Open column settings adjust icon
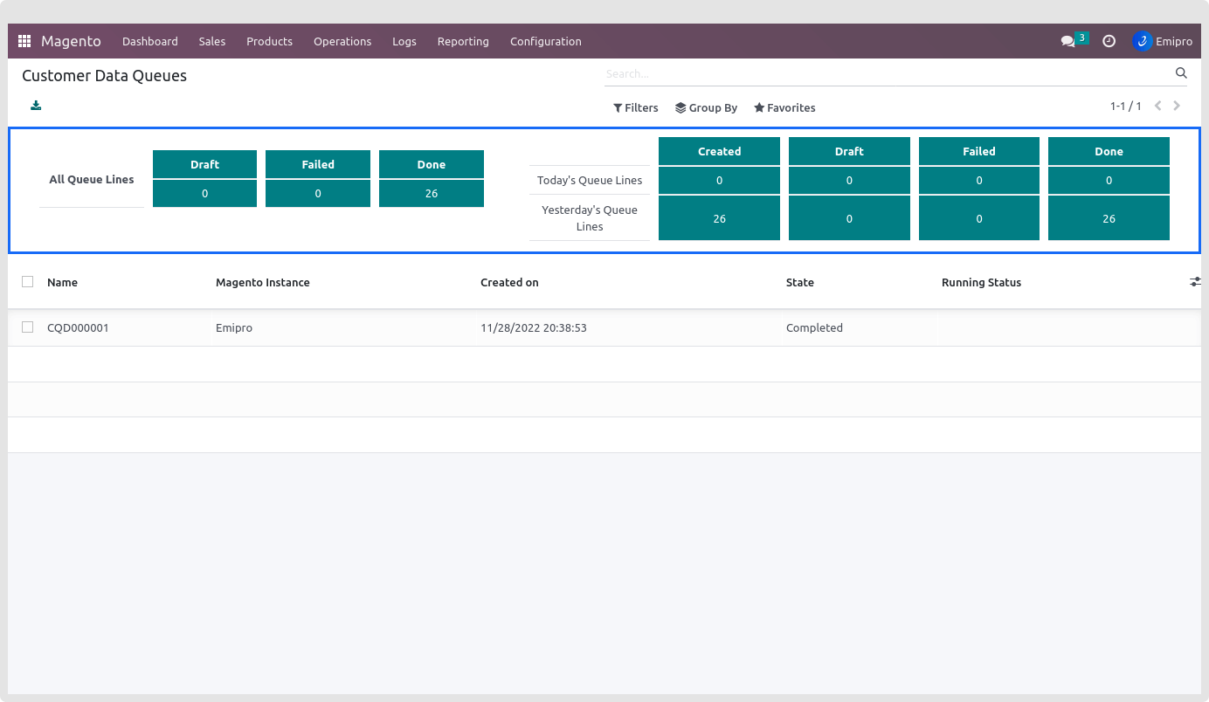The height and width of the screenshot is (702, 1209). (x=1194, y=282)
